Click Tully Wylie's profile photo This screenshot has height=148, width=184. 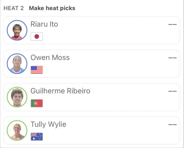point(17,130)
